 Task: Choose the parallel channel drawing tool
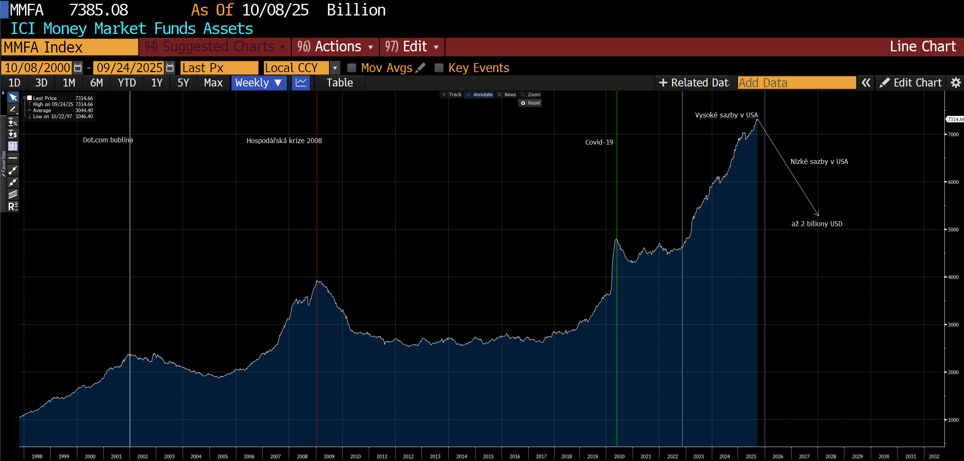[13, 194]
